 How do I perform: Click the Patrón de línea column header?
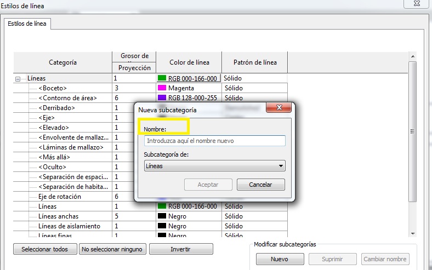tap(254, 62)
